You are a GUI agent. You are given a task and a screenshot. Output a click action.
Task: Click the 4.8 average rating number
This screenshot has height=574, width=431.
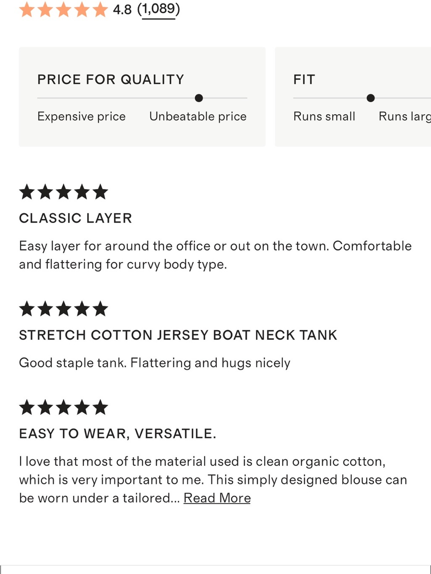[122, 9]
